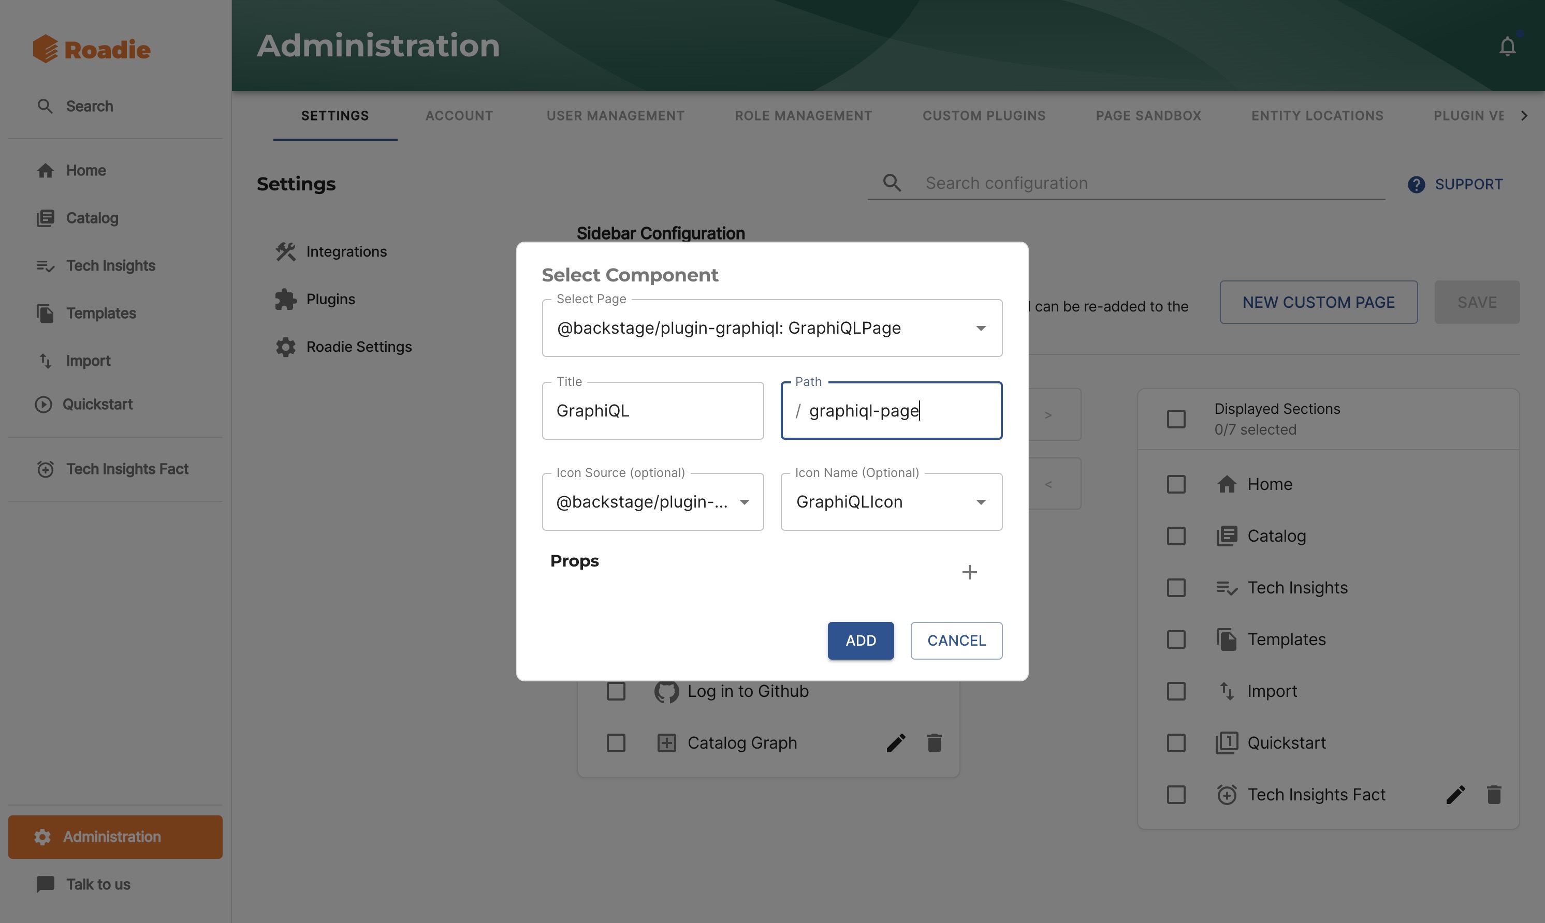Screen dimensions: 1545x923
Task: Open Tech Insights from the sidebar
Action: click(x=46, y=265)
